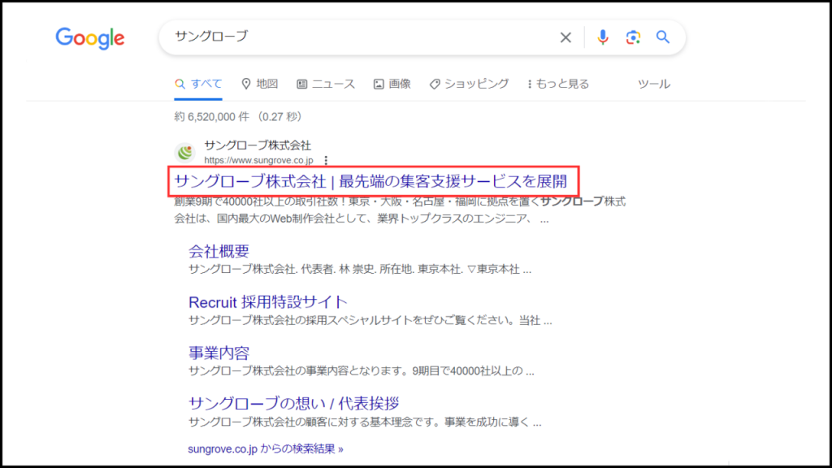
Task: Switch to the 地図 tab
Action: pyautogui.click(x=260, y=84)
